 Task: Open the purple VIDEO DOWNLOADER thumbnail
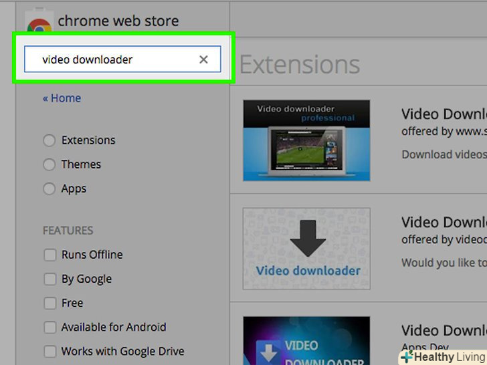[x=306, y=341]
